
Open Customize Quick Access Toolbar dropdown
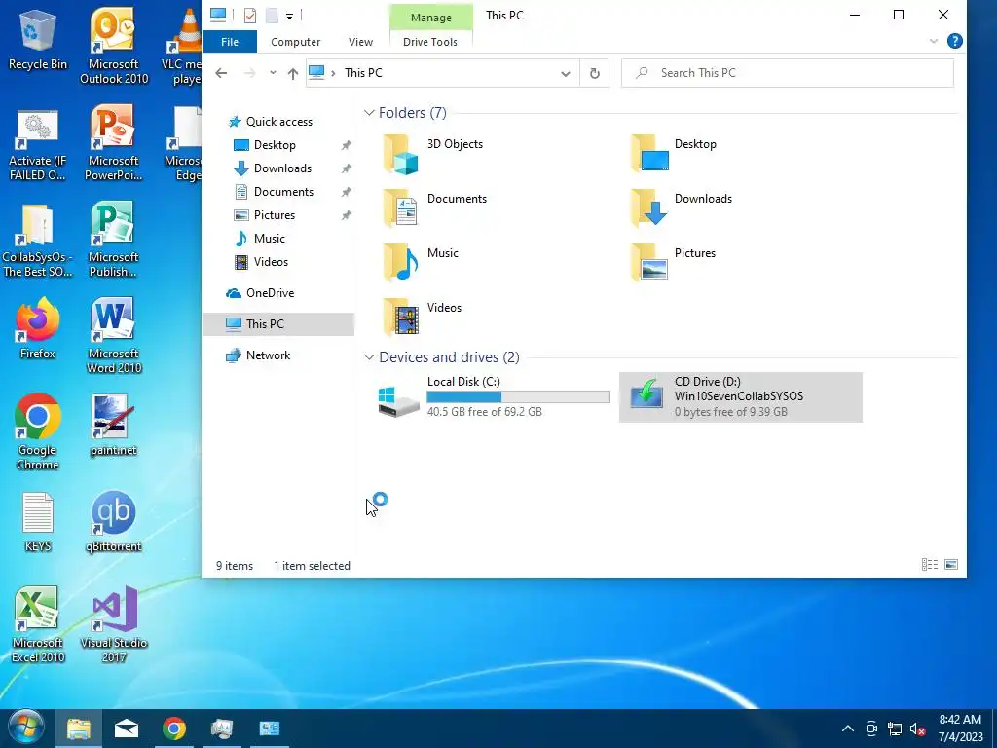click(x=289, y=16)
